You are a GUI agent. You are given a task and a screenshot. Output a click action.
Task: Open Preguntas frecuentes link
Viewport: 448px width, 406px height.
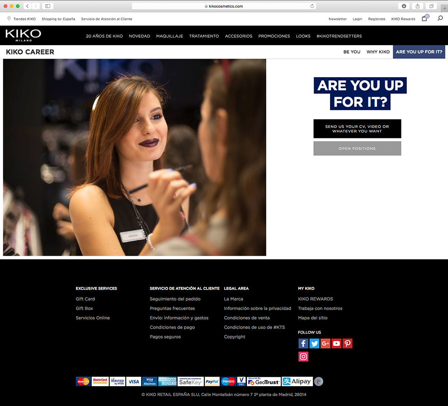point(172,308)
